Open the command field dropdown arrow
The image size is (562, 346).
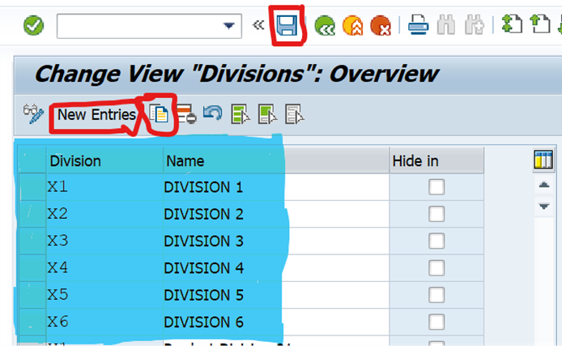pos(228,26)
